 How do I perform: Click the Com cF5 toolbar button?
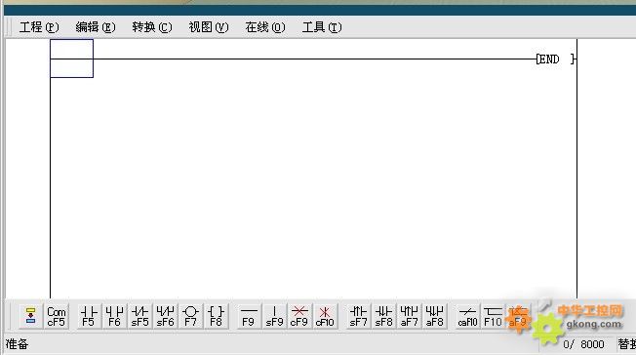click(56, 316)
